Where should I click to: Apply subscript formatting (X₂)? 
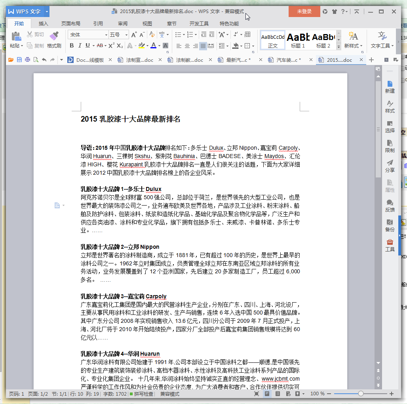click(120, 46)
